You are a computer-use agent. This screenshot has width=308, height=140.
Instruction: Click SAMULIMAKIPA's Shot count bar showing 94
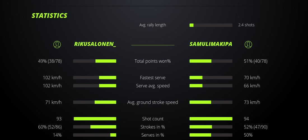(x=211, y=119)
